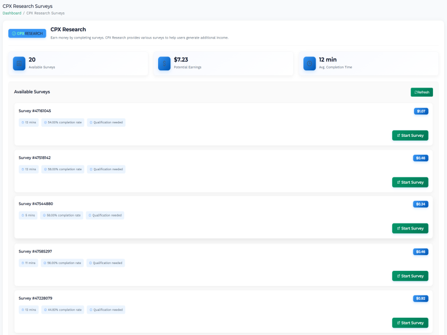Click the clock icon on Survey #47228079
The height and width of the screenshot is (335, 447).
coord(23,310)
